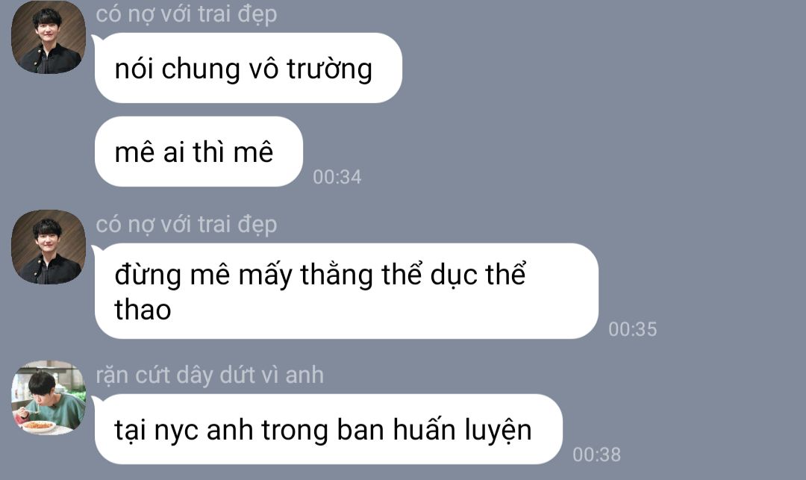
Task: Select the "mê ai thì mê" message bubble
Action: click(x=199, y=152)
